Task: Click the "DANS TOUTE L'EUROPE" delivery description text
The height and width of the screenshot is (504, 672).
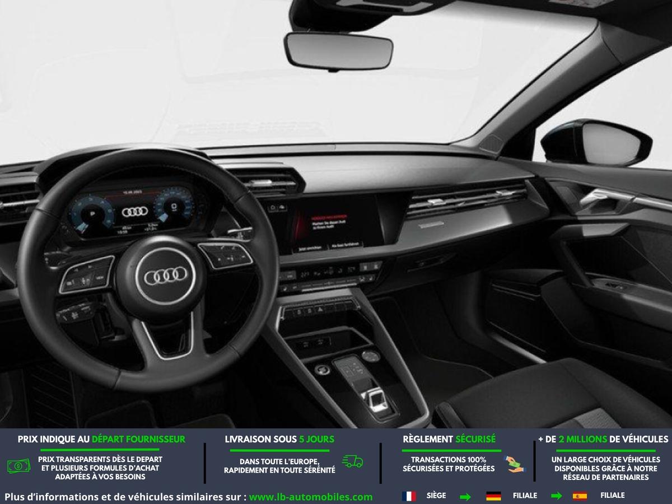Action: [279, 466]
